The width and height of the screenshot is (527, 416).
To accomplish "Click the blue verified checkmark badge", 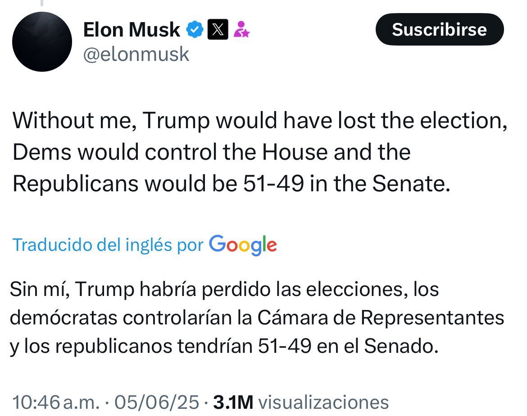I will 195,30.
